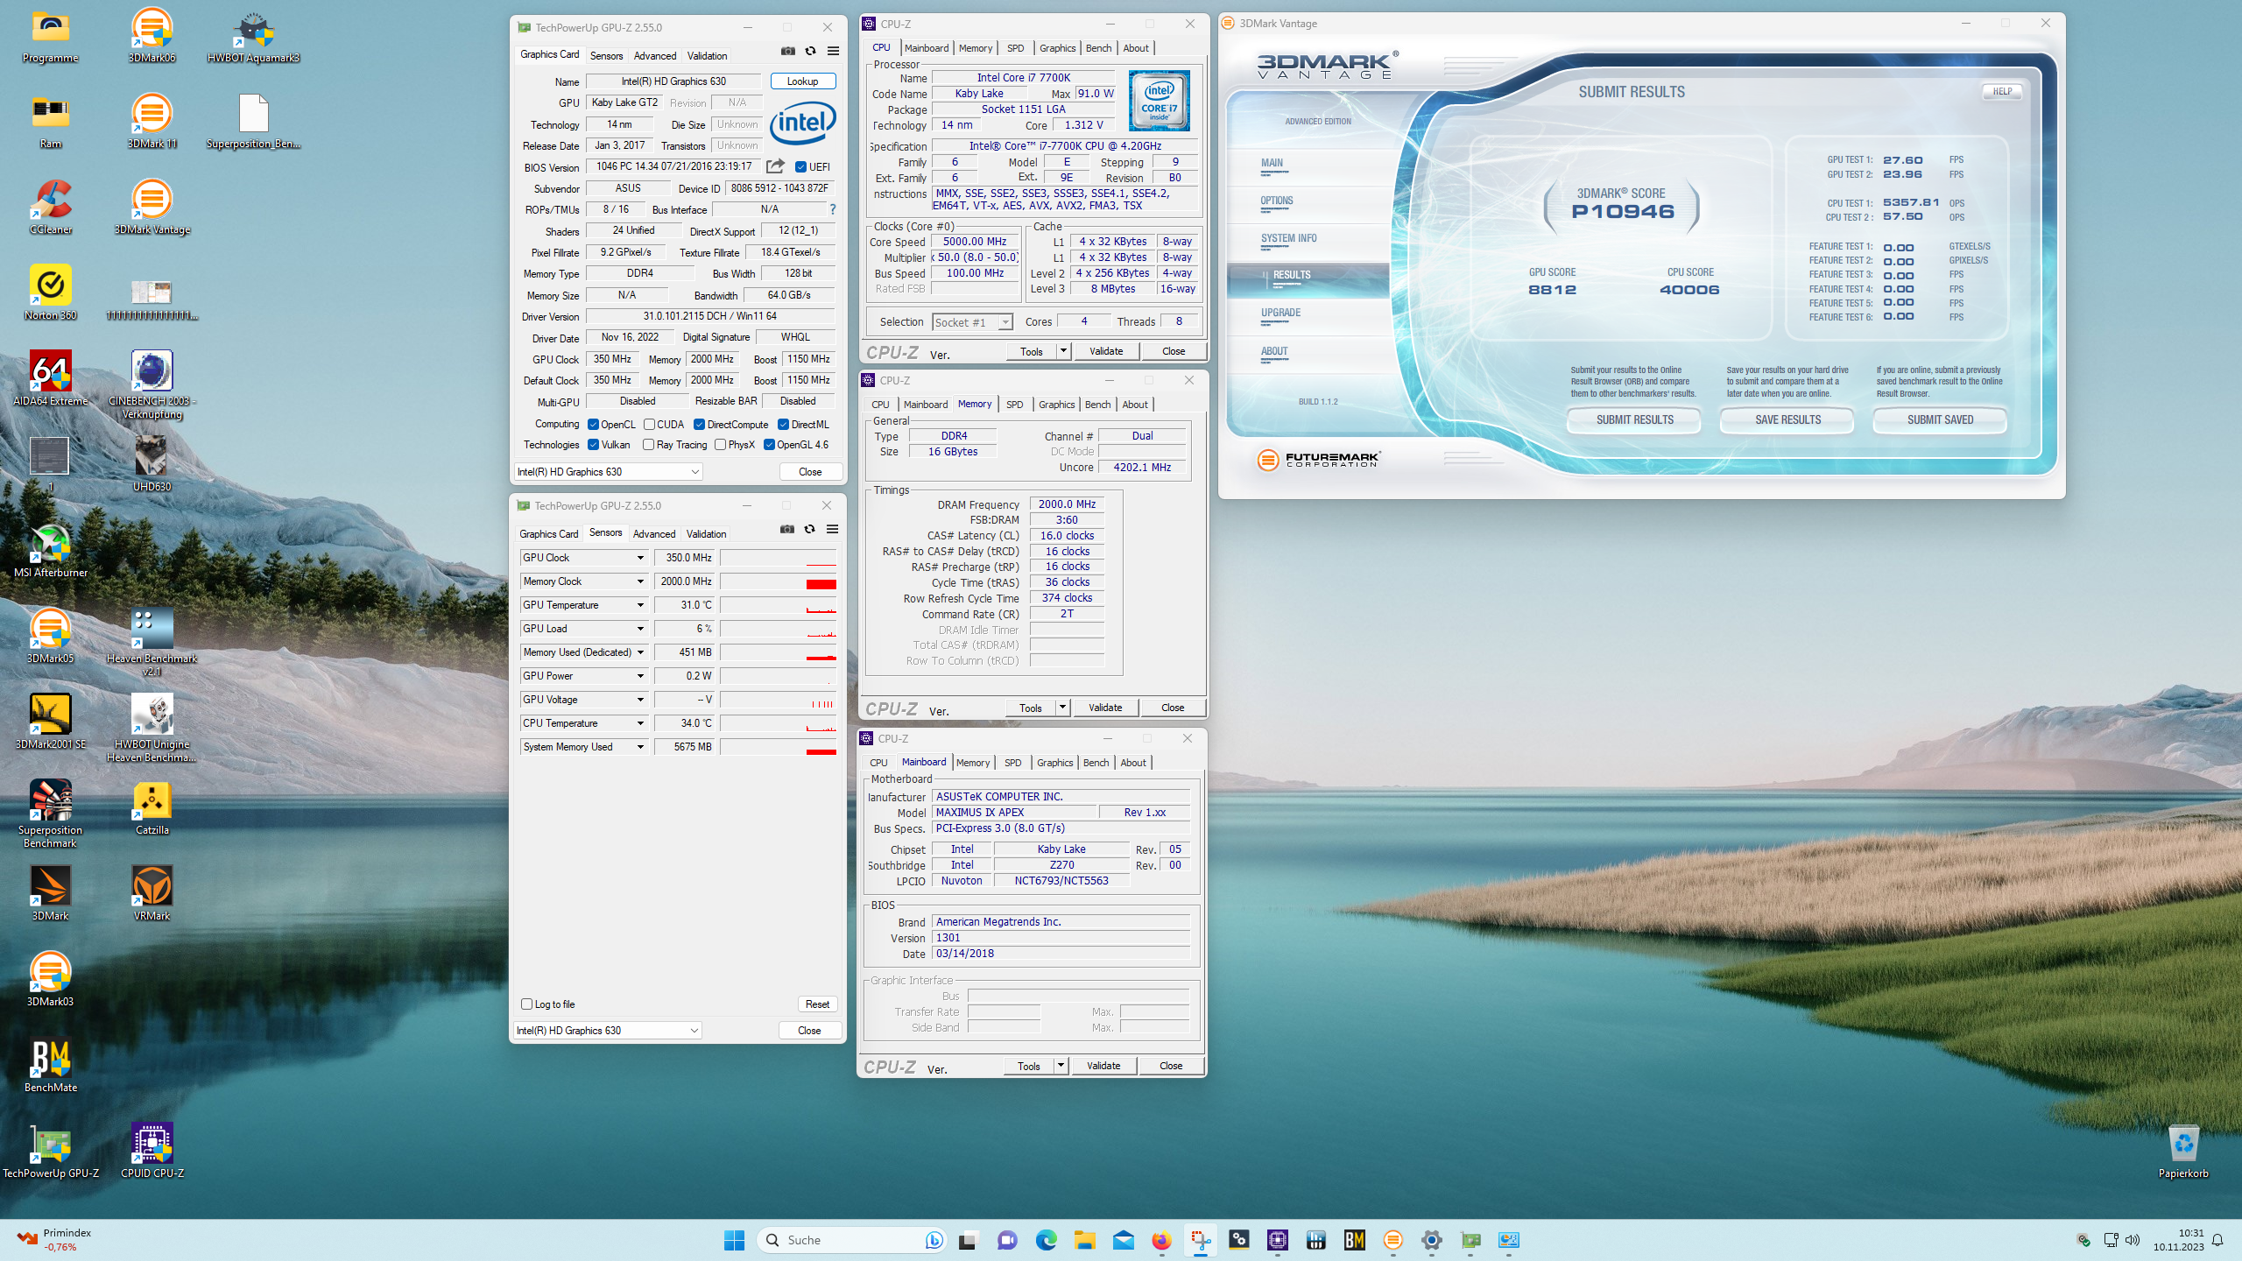Open the GPU selector dropdown in top GPU-Z window

[x=608, y=472]
